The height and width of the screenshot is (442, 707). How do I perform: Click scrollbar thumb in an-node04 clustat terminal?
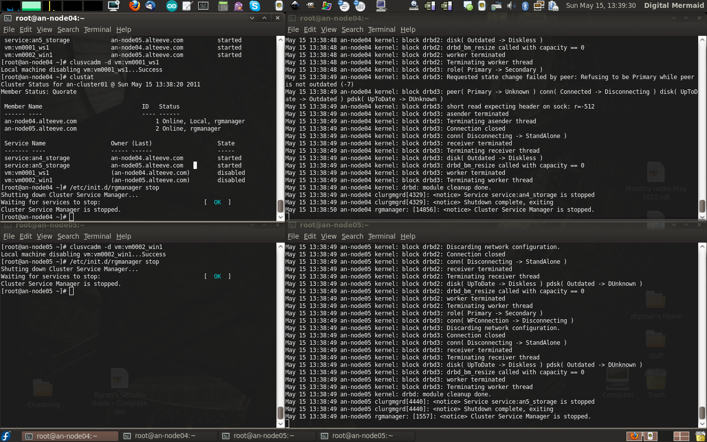pos(281,206)
